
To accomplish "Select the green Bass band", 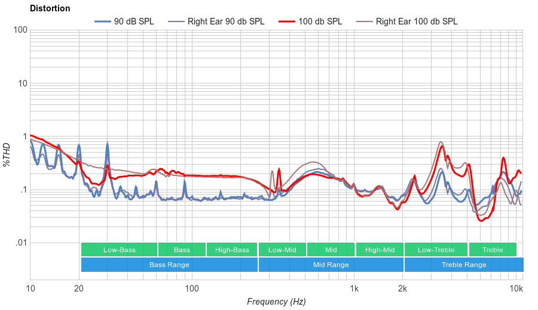I will click(x=182, y=250).
